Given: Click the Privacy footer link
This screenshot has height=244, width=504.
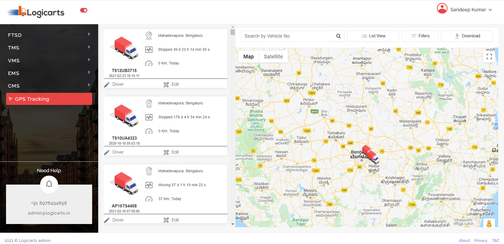Looking at the screenshot, I should coord(481,240).
